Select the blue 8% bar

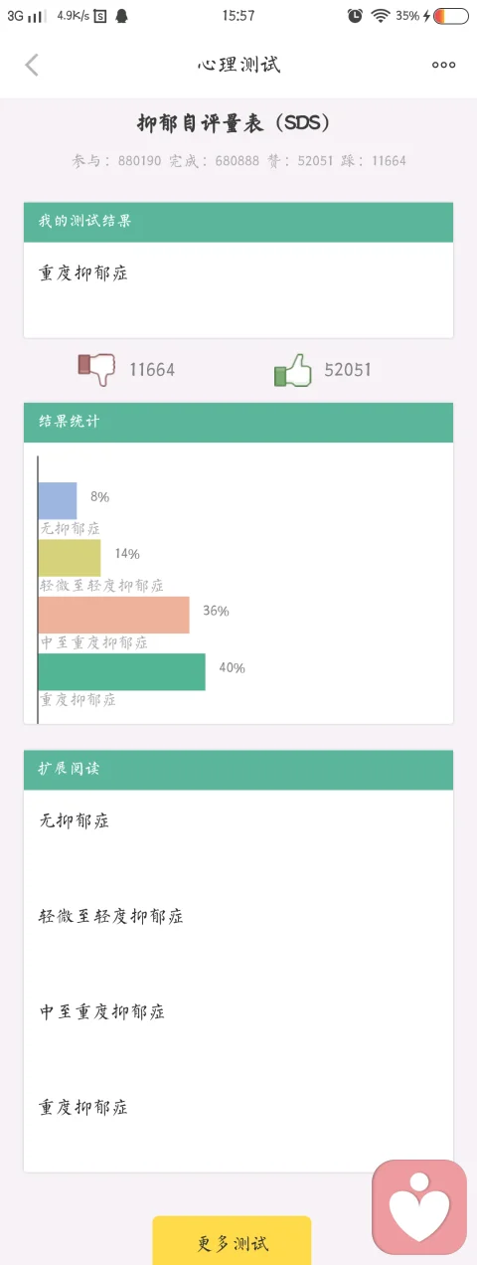[58, 500]
